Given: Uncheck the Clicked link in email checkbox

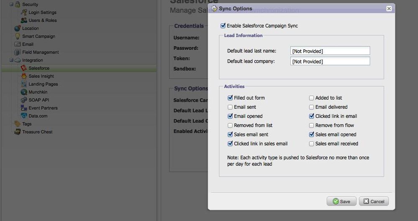Looking at the screenshot, I should point(311,116).
